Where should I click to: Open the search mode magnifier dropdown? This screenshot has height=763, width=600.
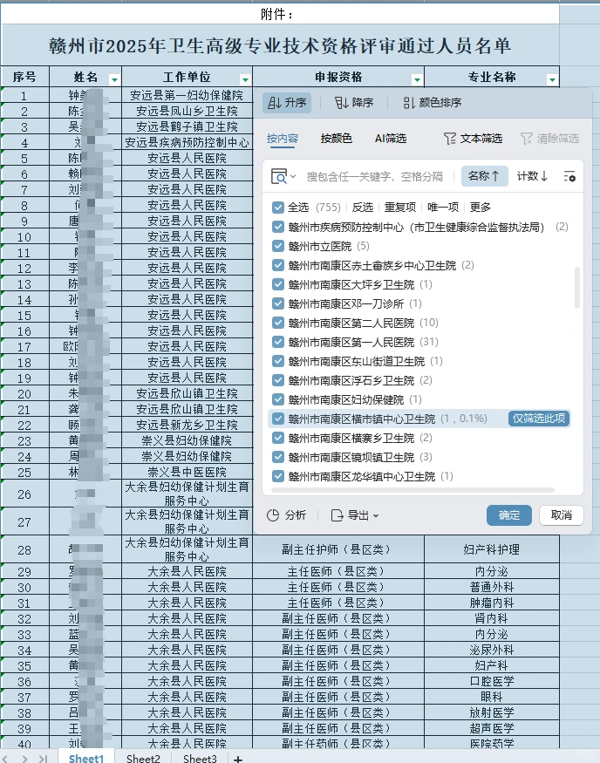(x=283, y=176)
